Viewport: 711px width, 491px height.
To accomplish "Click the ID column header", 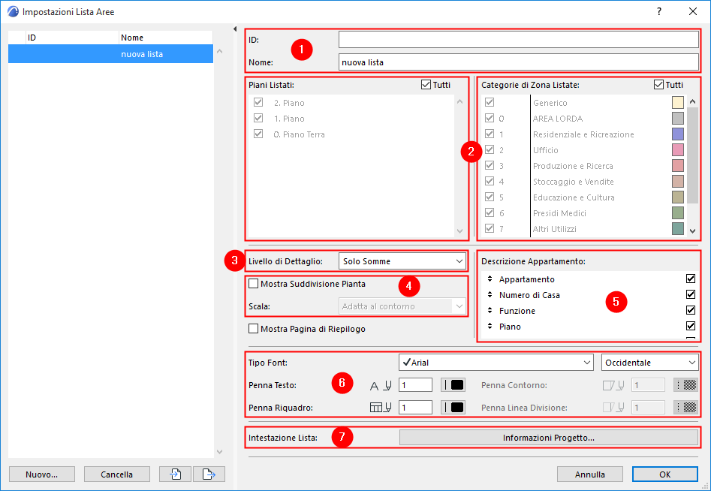I will pyautogui.click(x=71, y=38).
